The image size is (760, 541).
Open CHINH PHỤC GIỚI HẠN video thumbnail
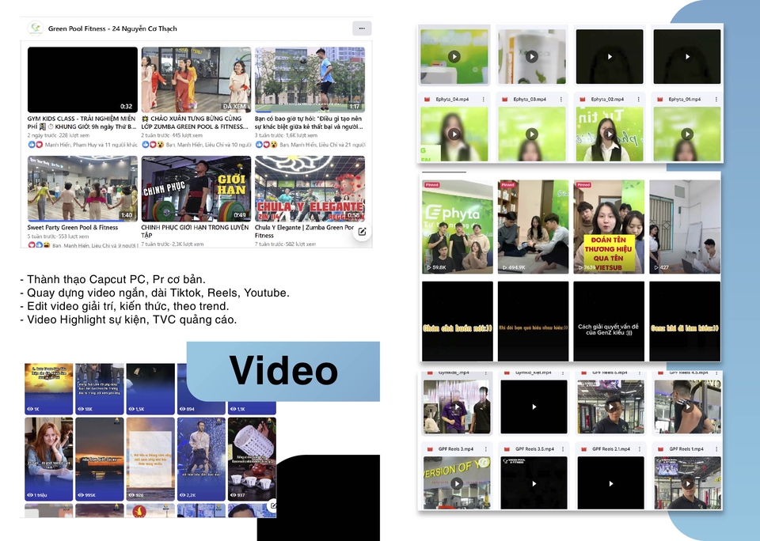point(196,188)
